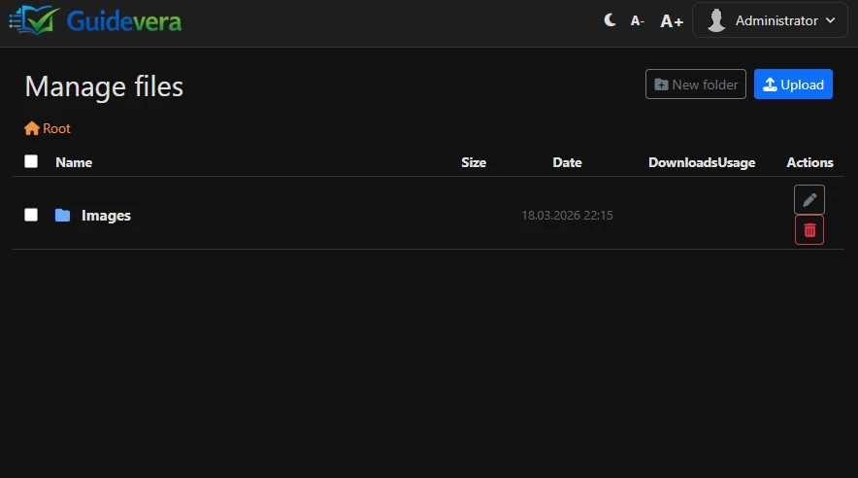
Task: Toggle dark mode moon icon
Action: 610,20
